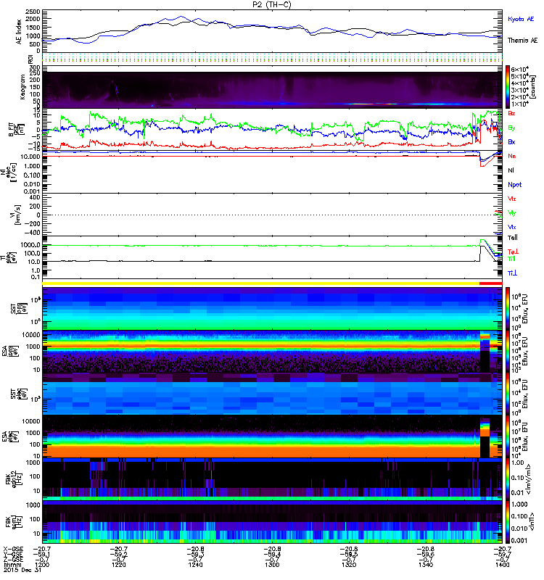Click the 1220 time axis label
The image size is (544, 580).
[118, 565]
